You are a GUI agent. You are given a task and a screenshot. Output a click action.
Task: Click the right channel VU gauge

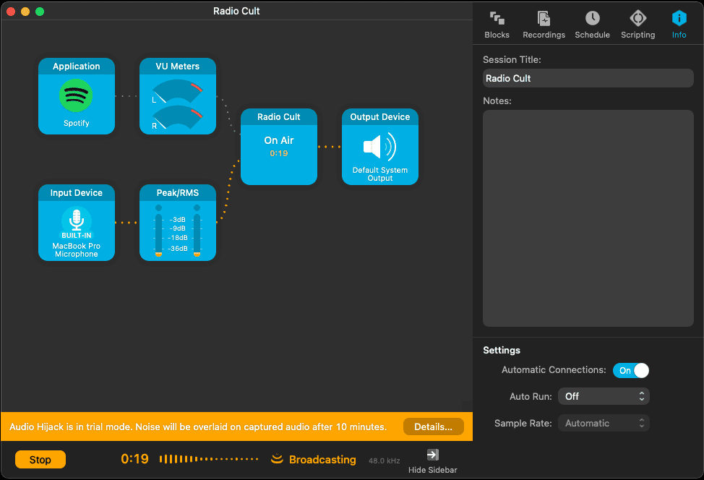tap(178, 117)
